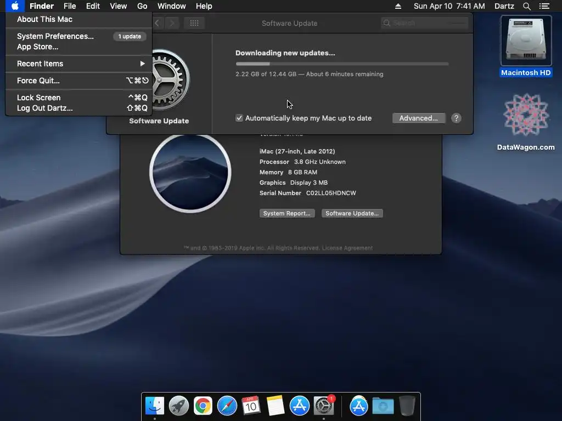The height and width of the screenshot is (421, 562).
Task: Open the Apple menu icon
Action: click(x=15, y=6)
